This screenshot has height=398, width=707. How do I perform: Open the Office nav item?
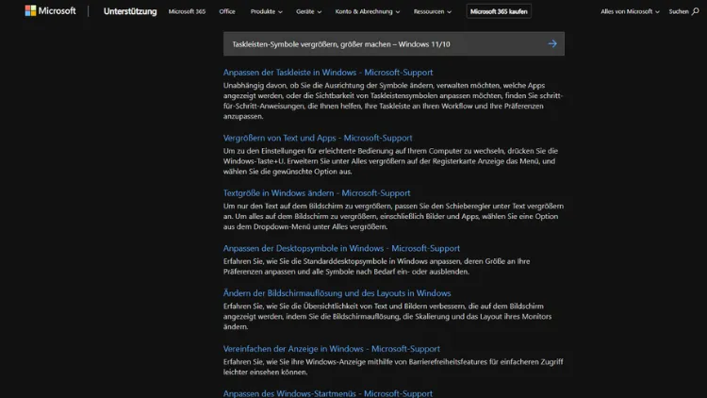(227, 11)
